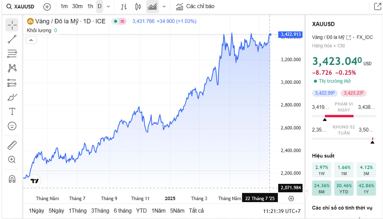Click the zoom in magnifier tool

click(x=12, y=160)
